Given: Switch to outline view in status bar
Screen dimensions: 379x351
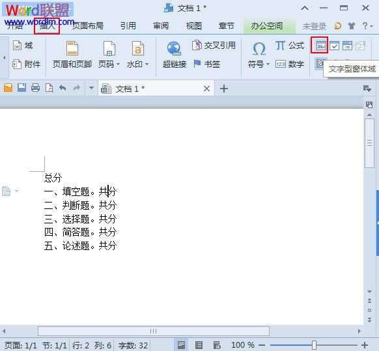Looking at the screenshot, I should click(199, 345).
